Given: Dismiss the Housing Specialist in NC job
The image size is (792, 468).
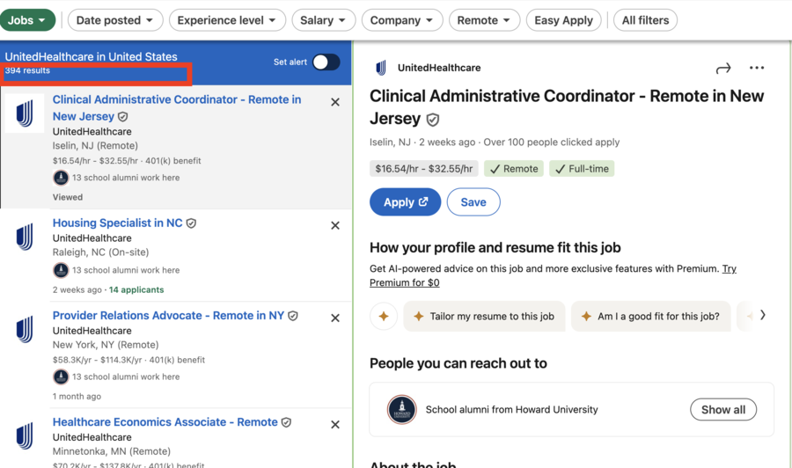Looking at the screenshot, I should 335,225.
